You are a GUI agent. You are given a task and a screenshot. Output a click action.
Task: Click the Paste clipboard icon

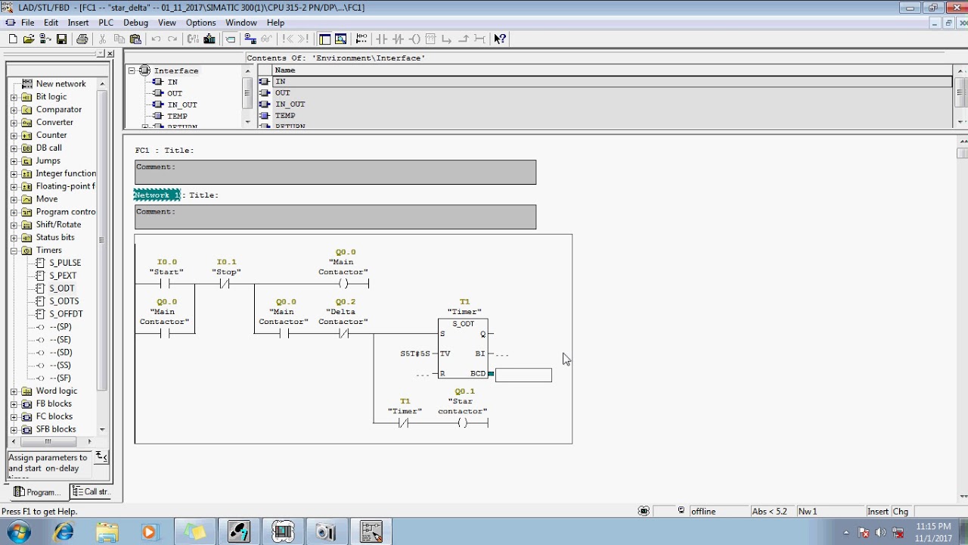(135, 39)
